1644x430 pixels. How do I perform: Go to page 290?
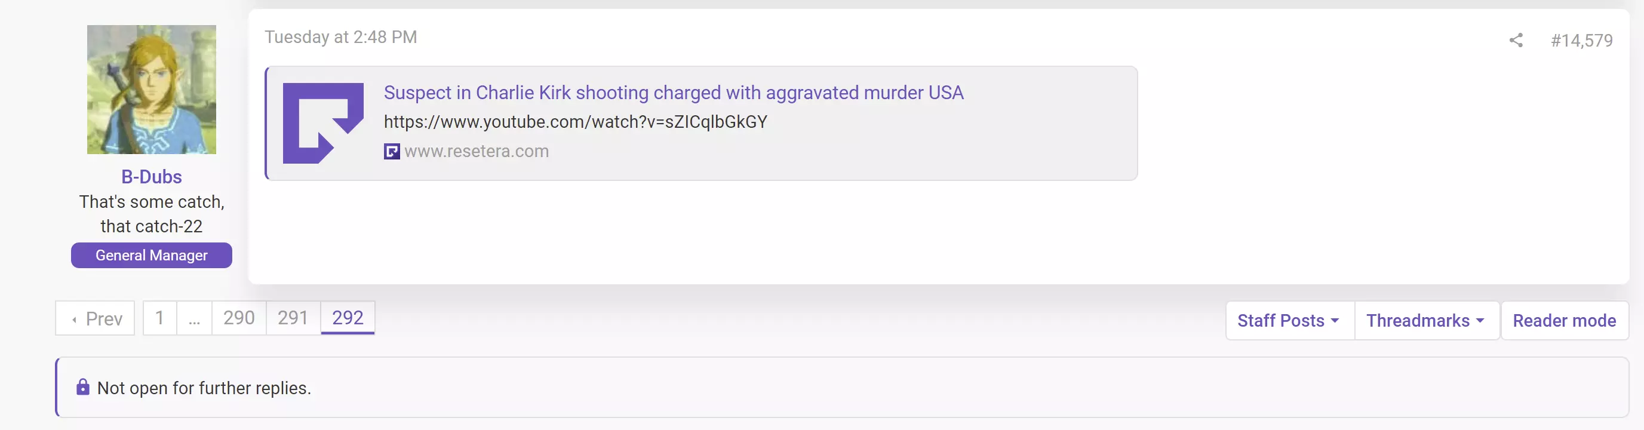pyautogui.click(x=239, y=318)
